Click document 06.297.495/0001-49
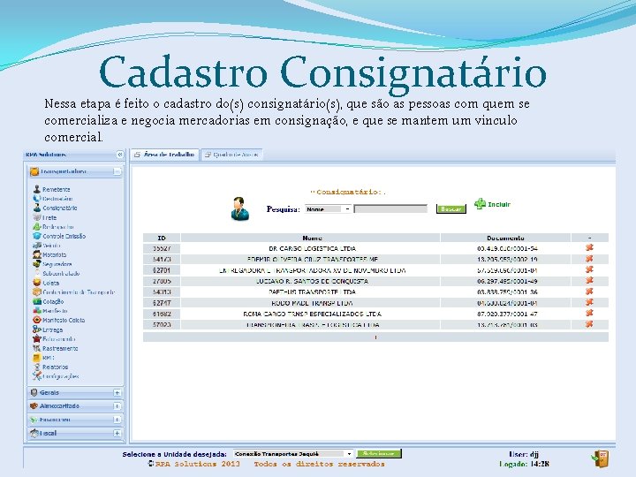Viewport: 636px width, 477px height. pos(507,281)
